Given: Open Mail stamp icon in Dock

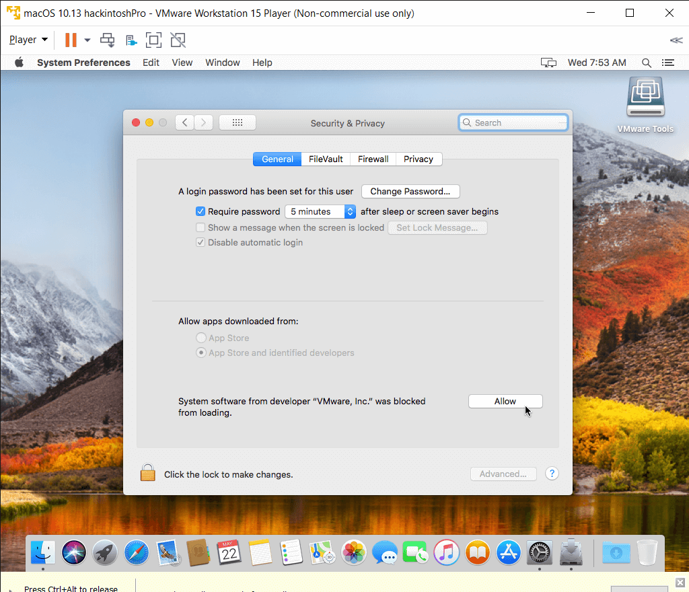Looking at the screenshot, I should pos(168,552).
